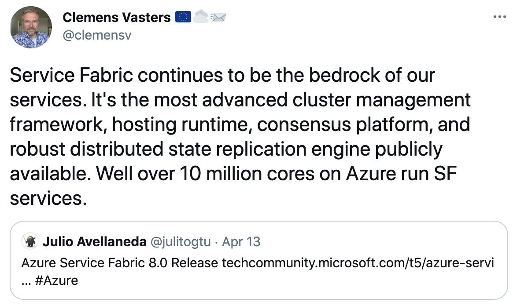Click the Apr 13 timestamp
Image resolution: width=517 pixels, height=306 pixels.
point(241,242)
